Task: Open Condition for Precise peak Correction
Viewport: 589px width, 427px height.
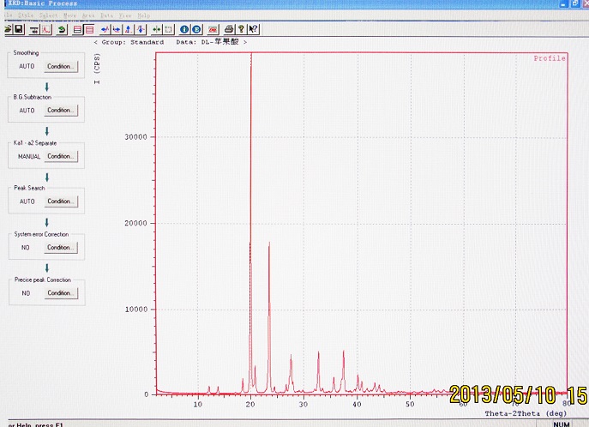Action: (x=60, y=292)
